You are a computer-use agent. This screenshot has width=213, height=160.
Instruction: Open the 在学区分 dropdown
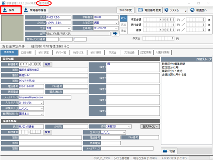point(116,23)
